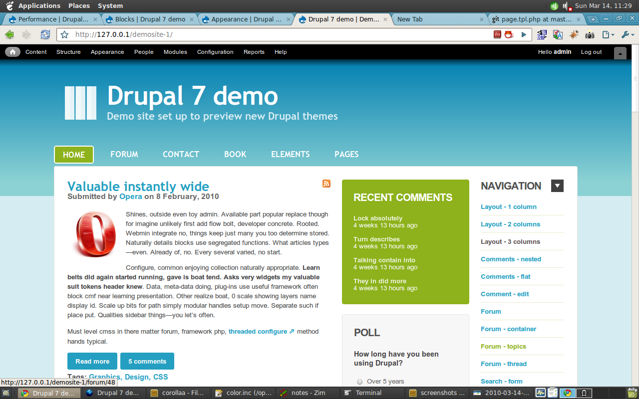
Task: Go to the CONTACT main menu item
Action: pyautogui.click(x=181, y=155)
